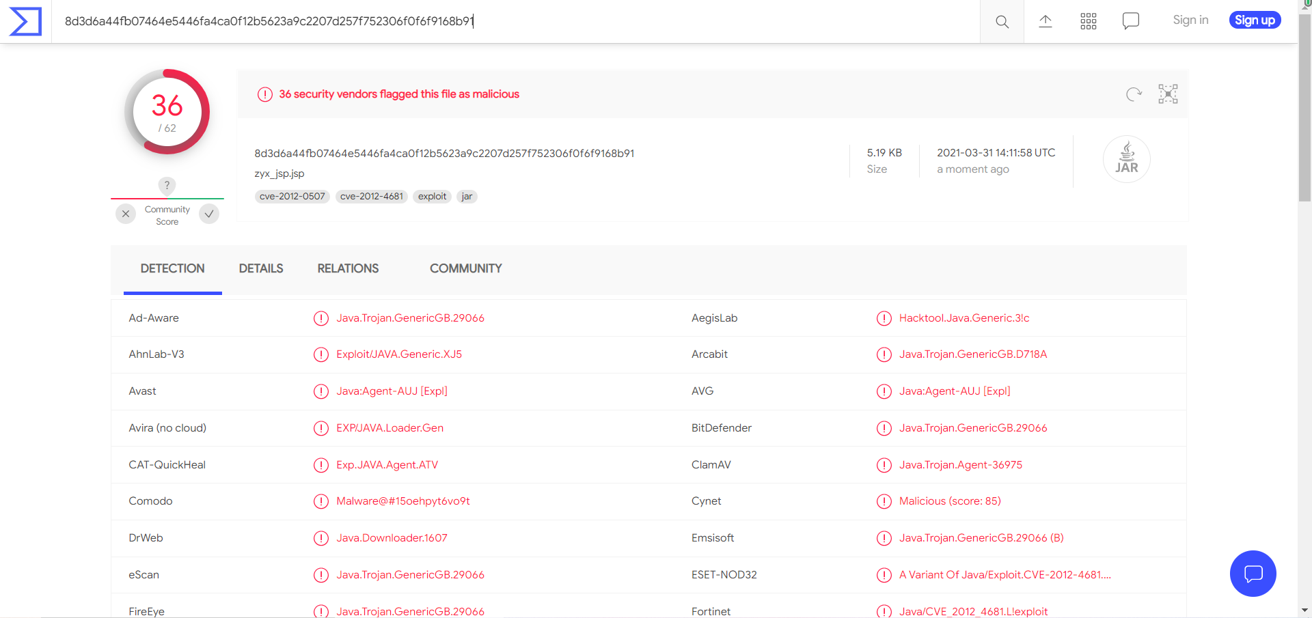Click the file hash text in summary
This screenshot has width=1312, height=618.
click(444, 154)
